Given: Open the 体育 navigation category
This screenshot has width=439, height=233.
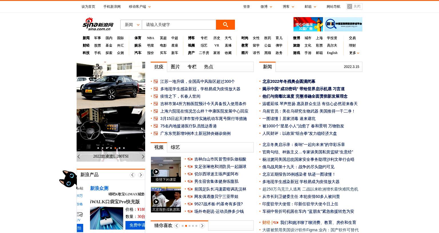Looking at the screenshot, I should tap(138, 38).
